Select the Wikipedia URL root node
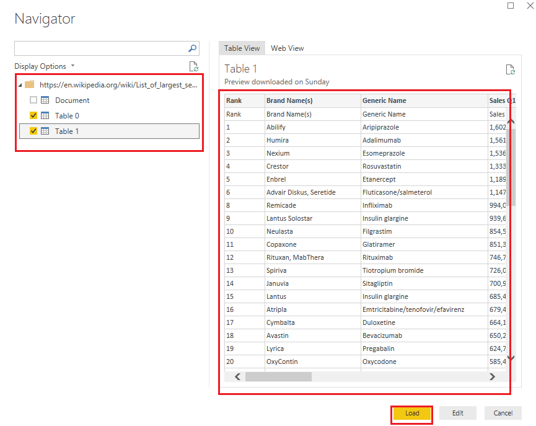Viewport: 536px width, 426px height. (118, 85)
